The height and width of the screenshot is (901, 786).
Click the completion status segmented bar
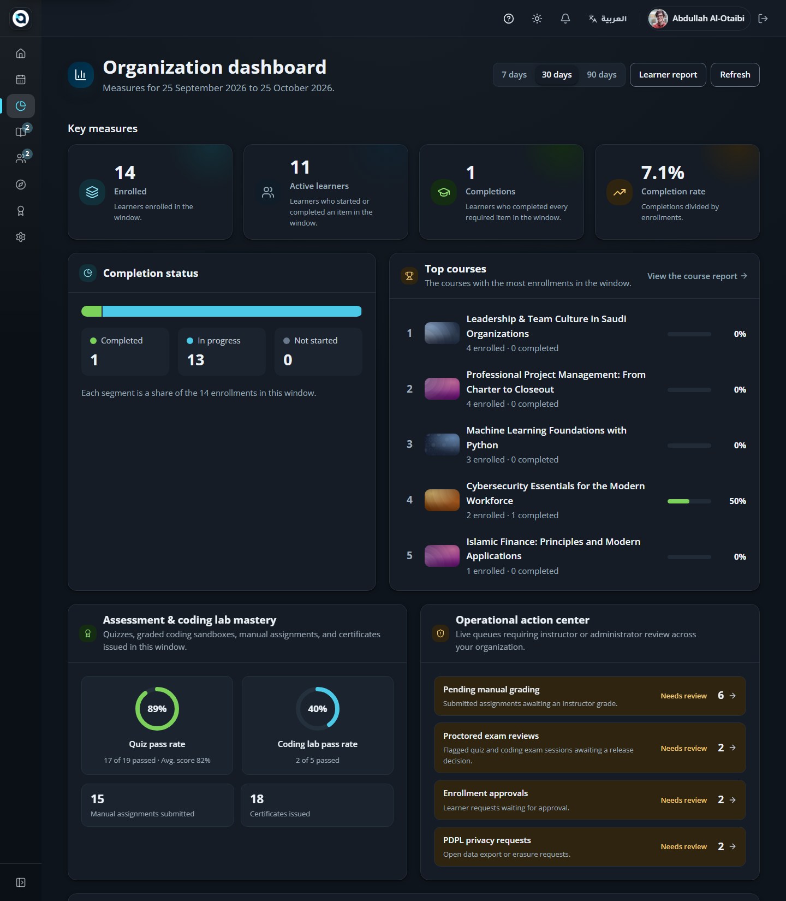[222, 311]
